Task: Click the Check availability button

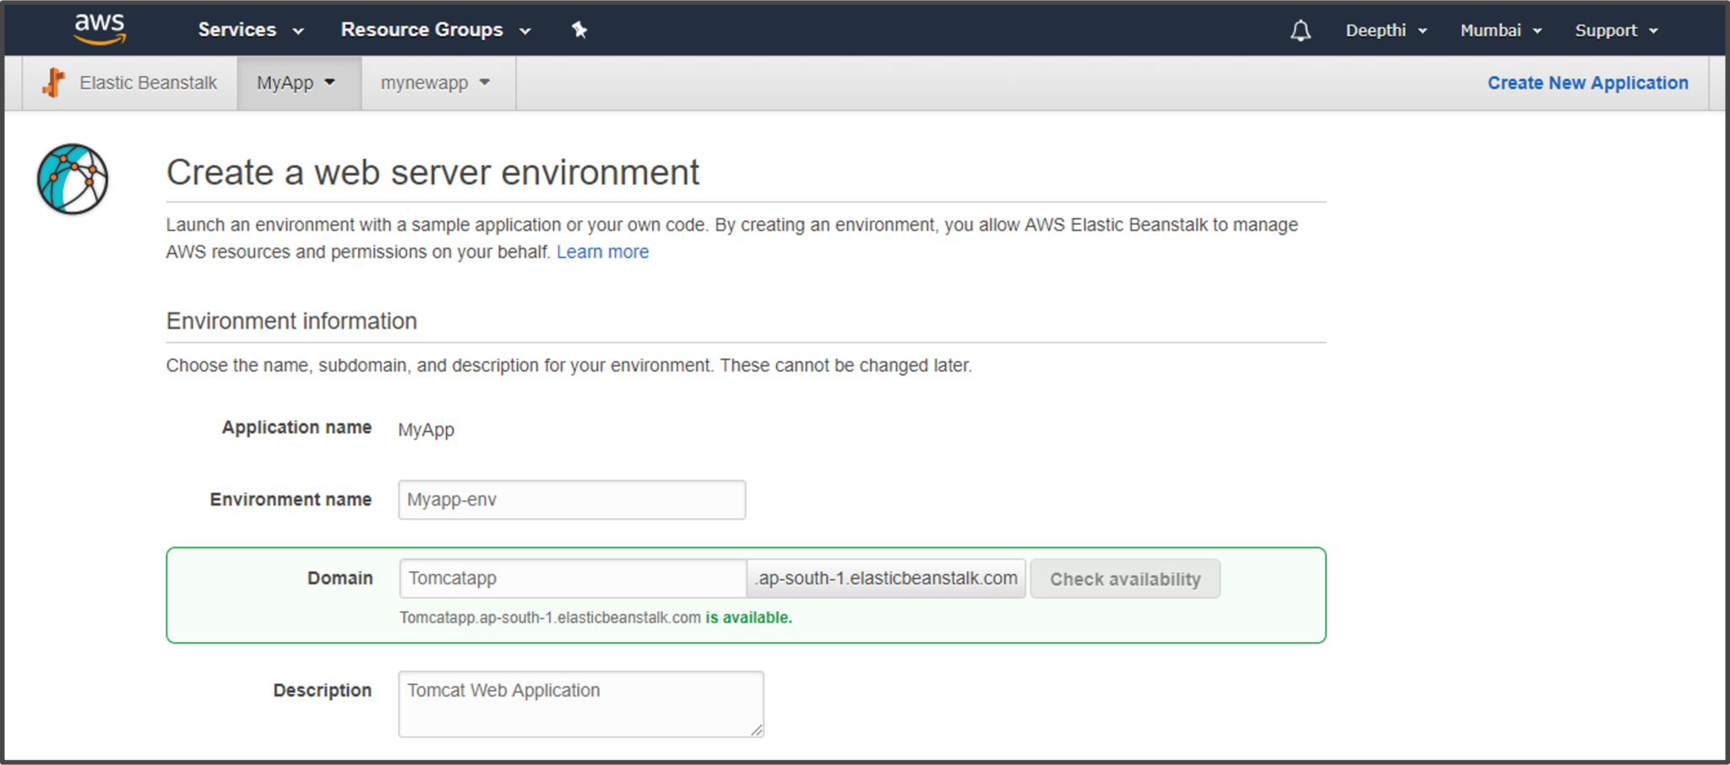Action: pos(1125,579)
